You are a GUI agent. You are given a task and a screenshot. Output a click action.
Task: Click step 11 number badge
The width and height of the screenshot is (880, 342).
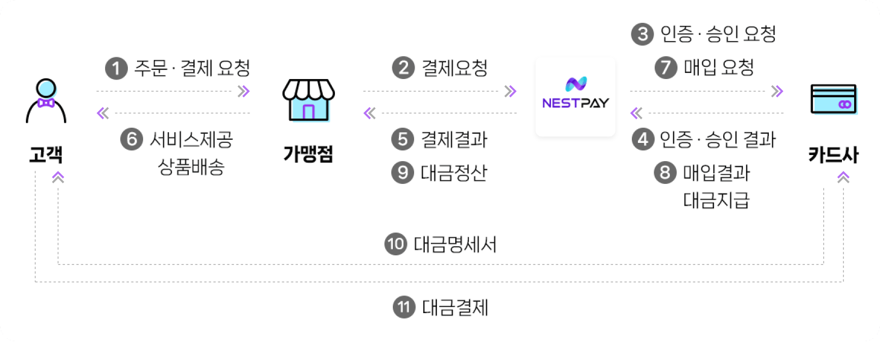pyautogui.click(x=404, y=307)
